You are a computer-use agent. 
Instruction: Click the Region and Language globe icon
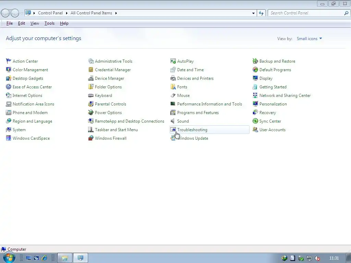(9, 121)
